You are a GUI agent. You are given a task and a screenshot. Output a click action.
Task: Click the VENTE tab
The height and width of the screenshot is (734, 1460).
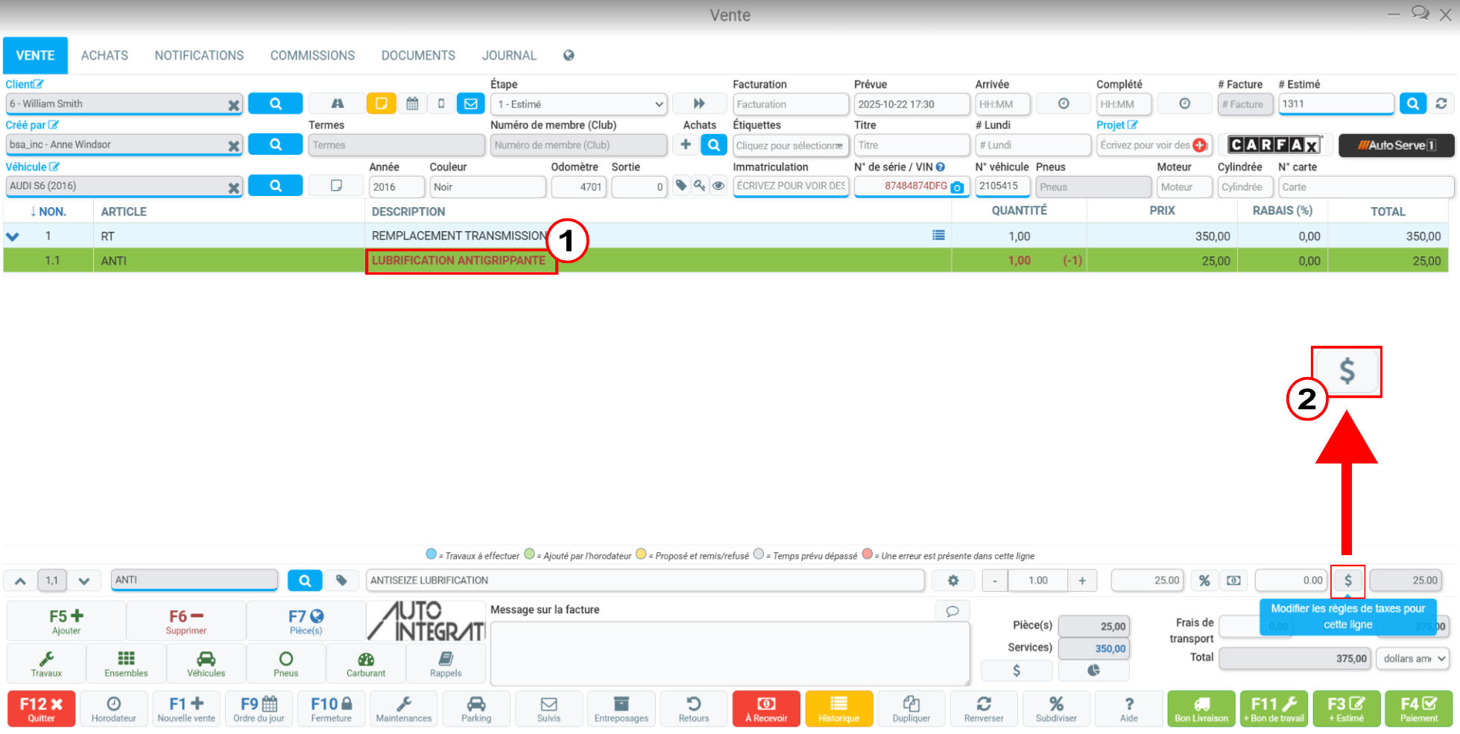coord(35,56)
